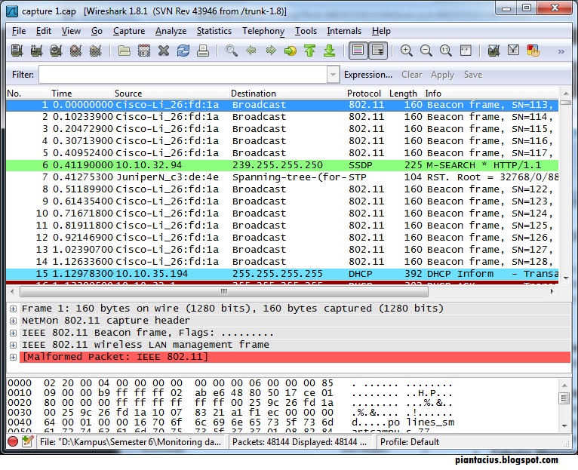Viewport: 578px width, 470px height.
Task: Click the open capture file folder icon
Action: [124, 51]
